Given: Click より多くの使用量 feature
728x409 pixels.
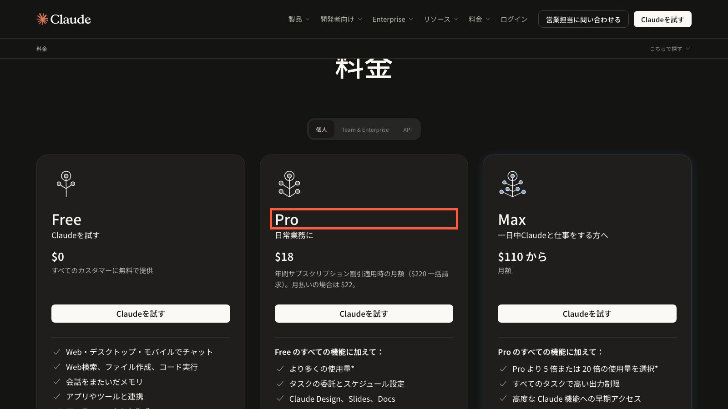Looking at the screenshot, I should [322, 369].
